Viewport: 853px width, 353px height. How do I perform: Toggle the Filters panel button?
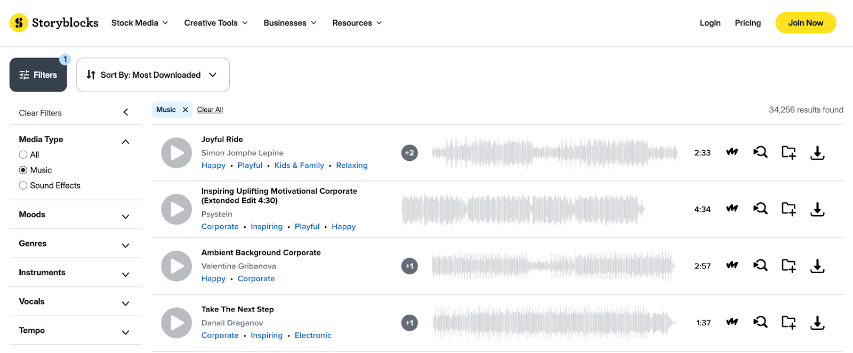pos(38,75)
